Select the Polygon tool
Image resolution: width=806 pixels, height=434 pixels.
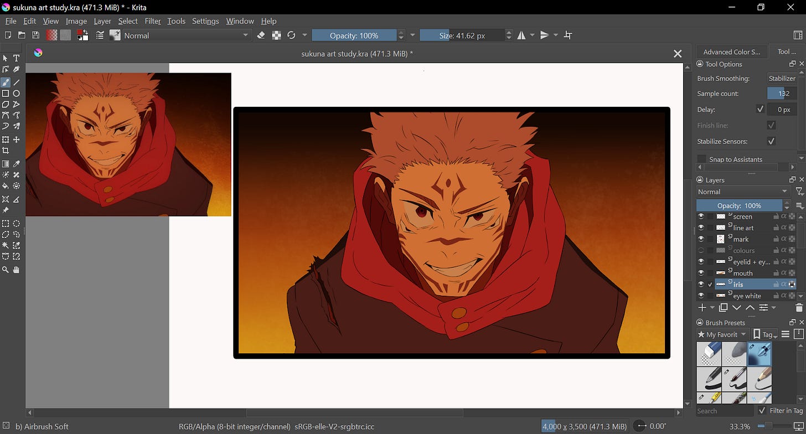(6, 104)
